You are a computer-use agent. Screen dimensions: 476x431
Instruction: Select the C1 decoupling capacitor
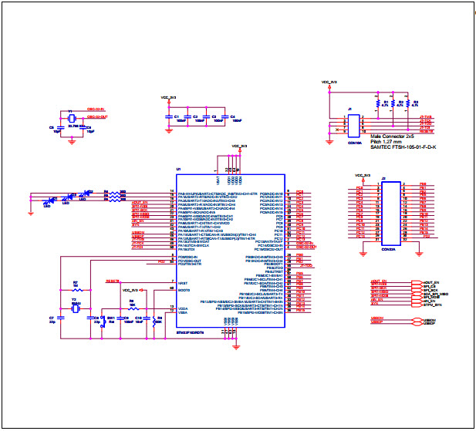point(168,116)
